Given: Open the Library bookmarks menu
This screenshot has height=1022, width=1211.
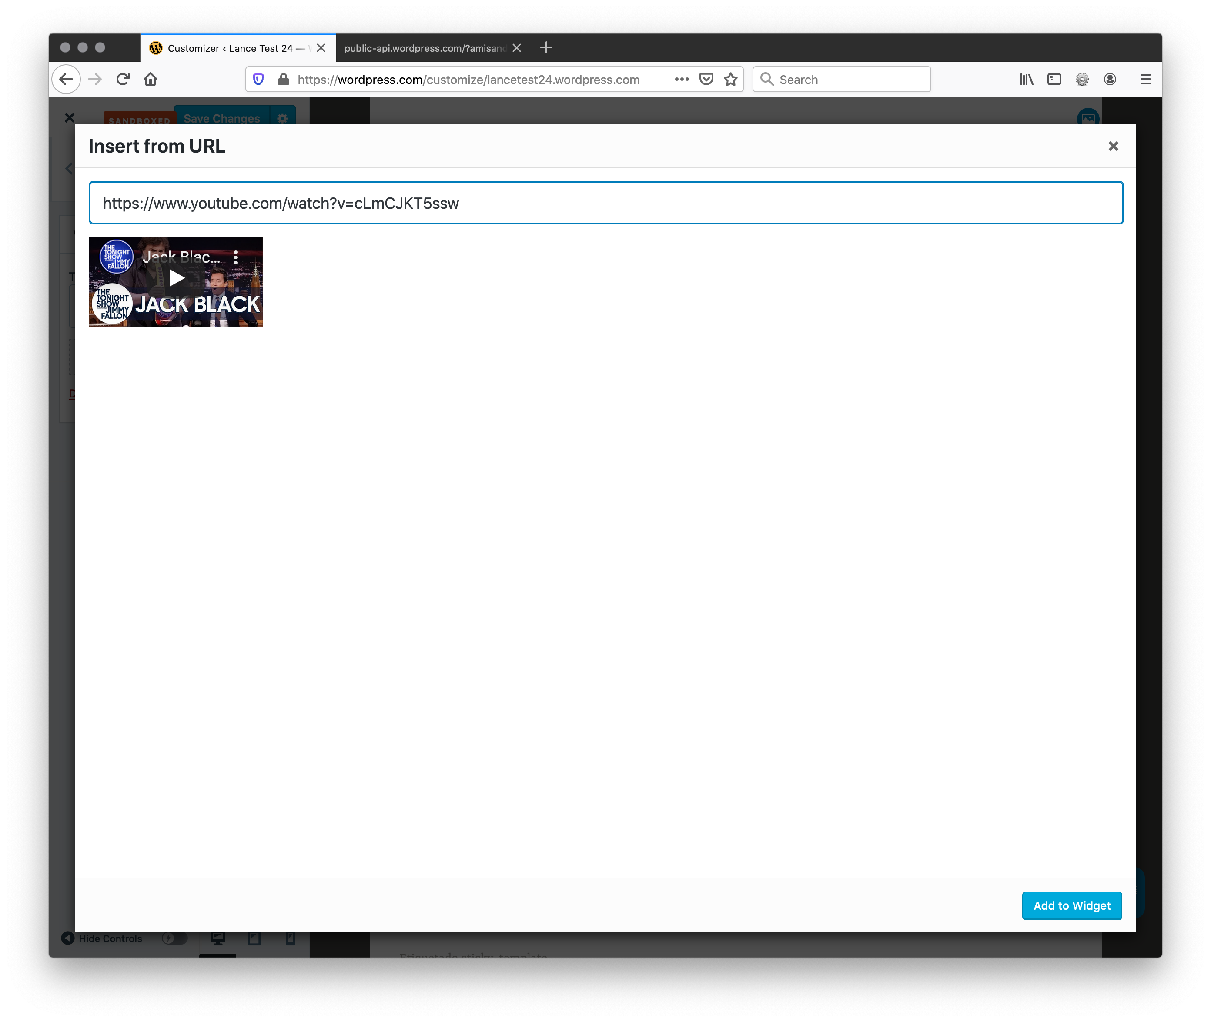Looking at the screenshot, I should coord(1026,80).
